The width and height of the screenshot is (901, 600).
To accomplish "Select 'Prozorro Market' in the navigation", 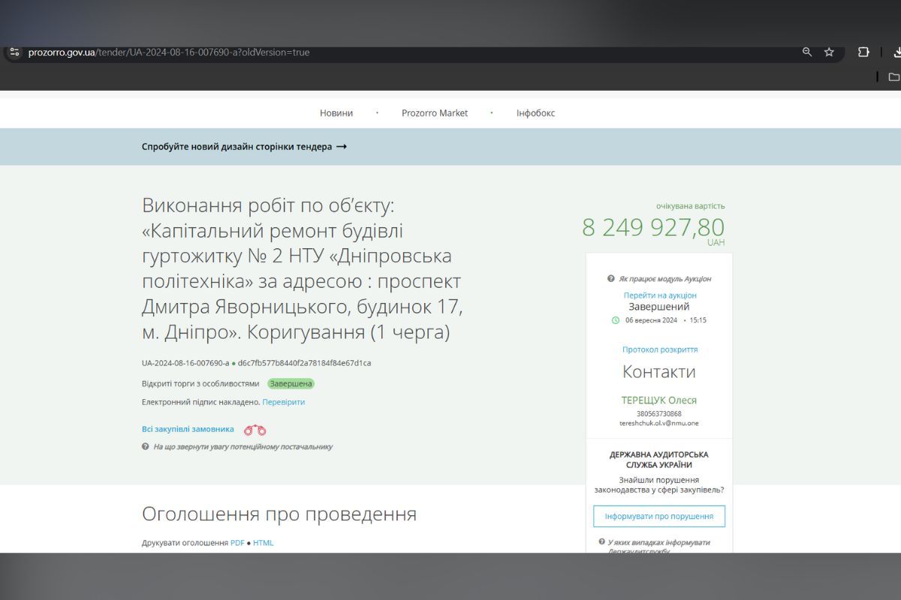I will click(x=435, y=112).
